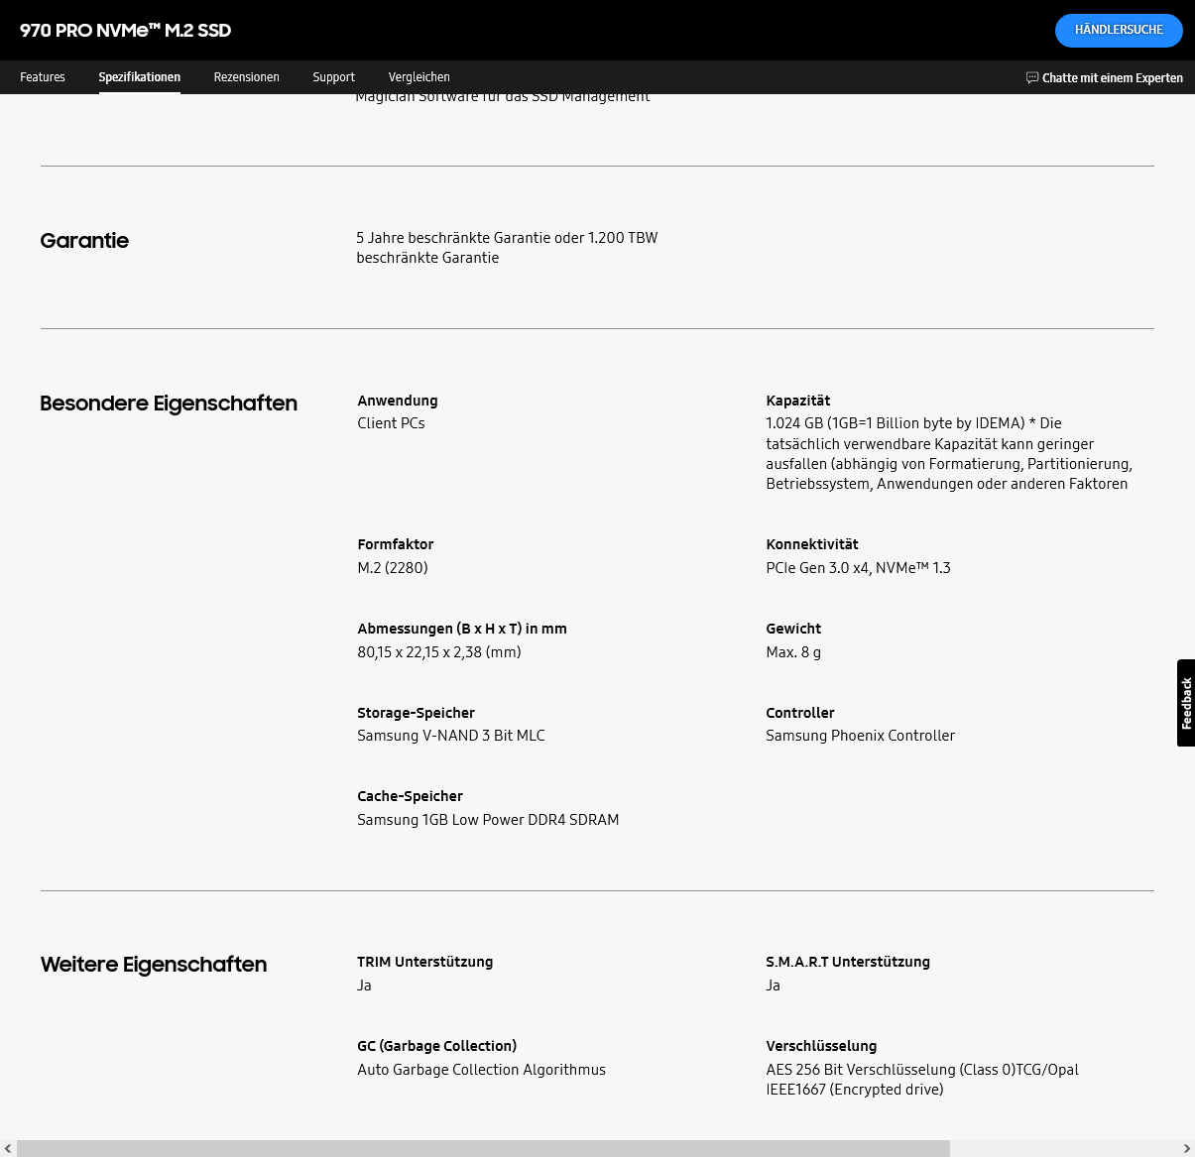Click the Verschlüsselung label
Screen dimensions: 1195x1157
[821, 1046]
